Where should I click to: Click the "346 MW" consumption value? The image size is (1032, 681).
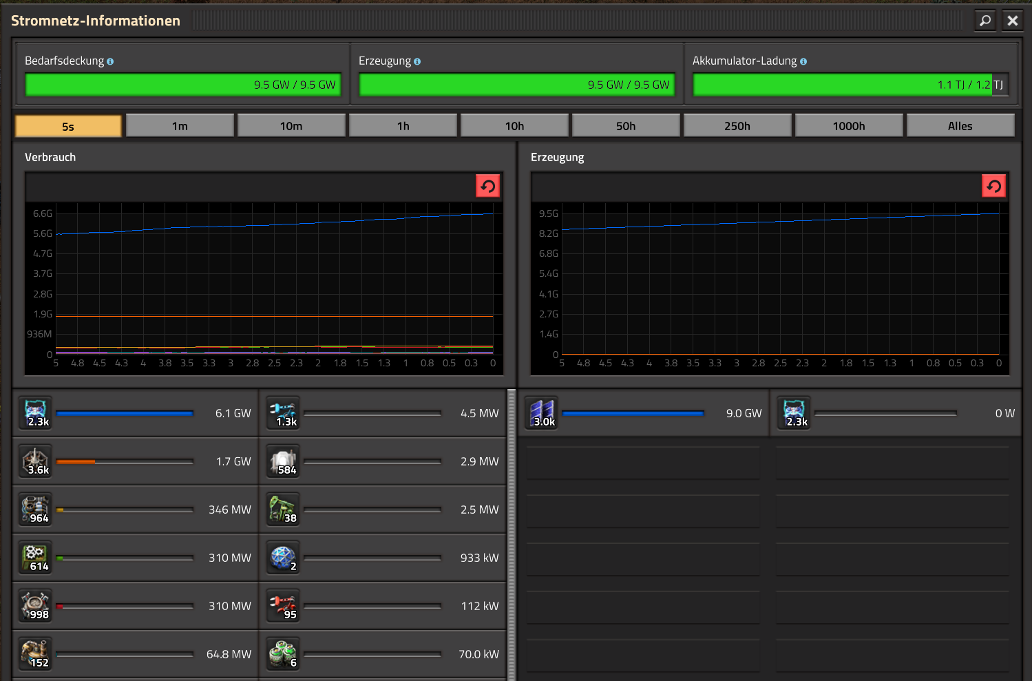230,510
